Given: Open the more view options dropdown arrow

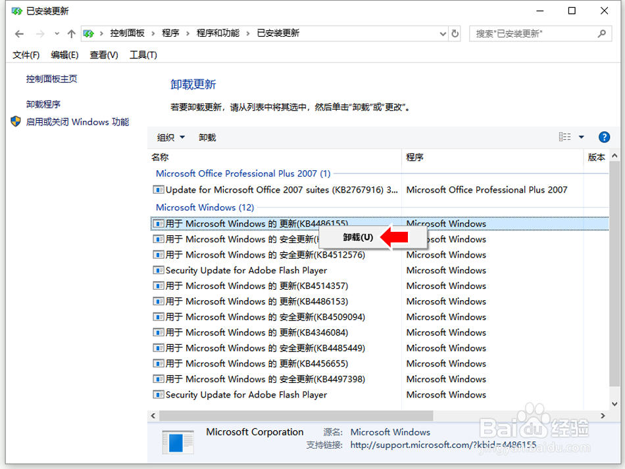Looking at the screenshot, I should (581, 137).
